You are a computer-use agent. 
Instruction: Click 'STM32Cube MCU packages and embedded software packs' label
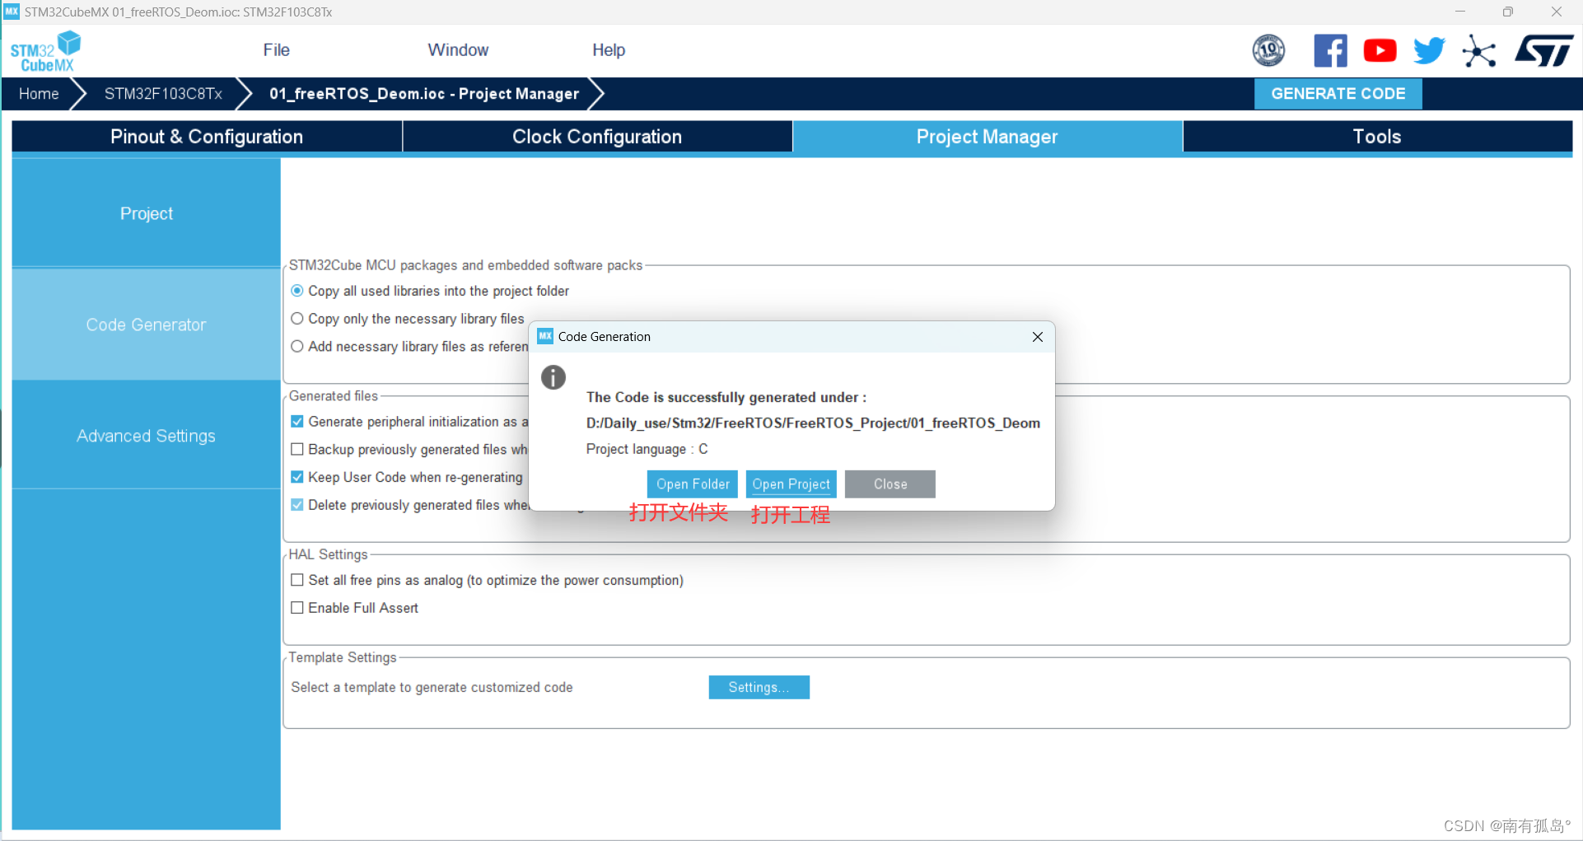[x=465, y=265]
